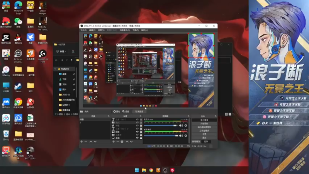Pop out the 混音器 dock panel
This screenshot has width=309, height=174.
click(x=188, y=116)
